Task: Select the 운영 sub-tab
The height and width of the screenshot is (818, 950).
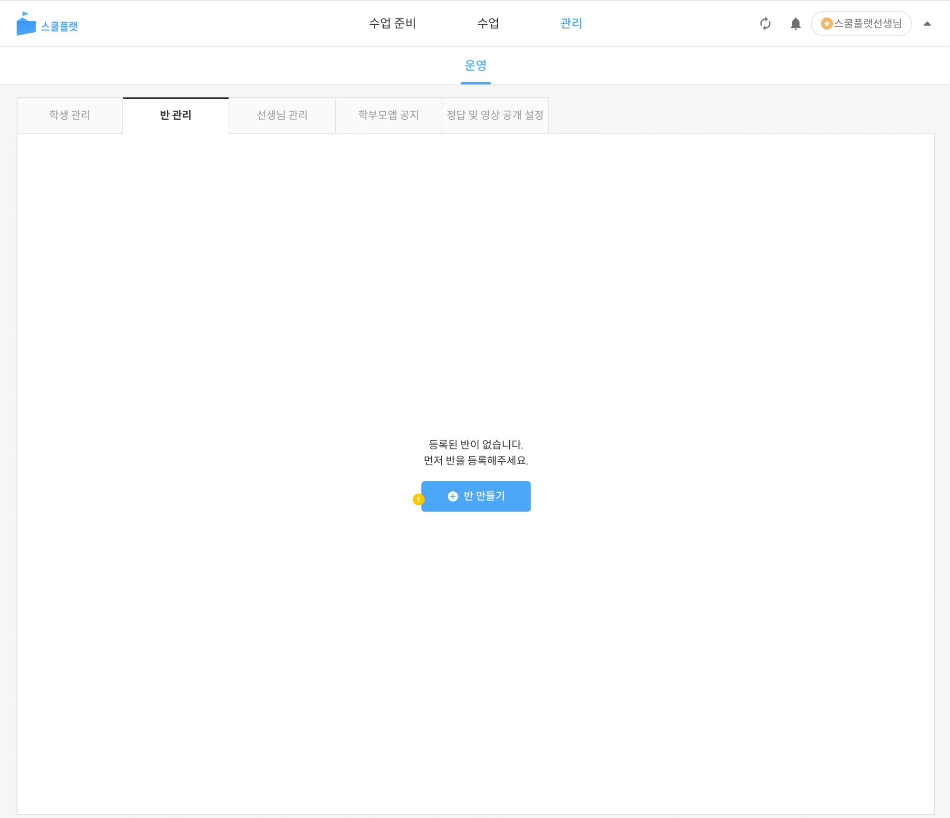Action: [475, 66]
